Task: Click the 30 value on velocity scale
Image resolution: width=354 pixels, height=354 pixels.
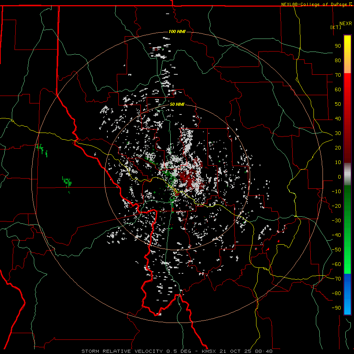Action: point(338,133)
